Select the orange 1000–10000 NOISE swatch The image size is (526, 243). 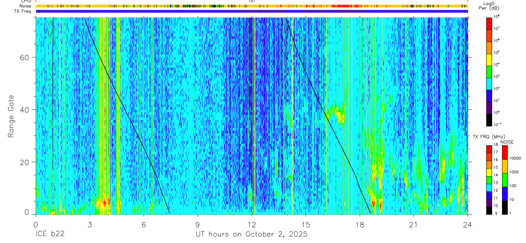pyautogui.click(x=505, y=166)
